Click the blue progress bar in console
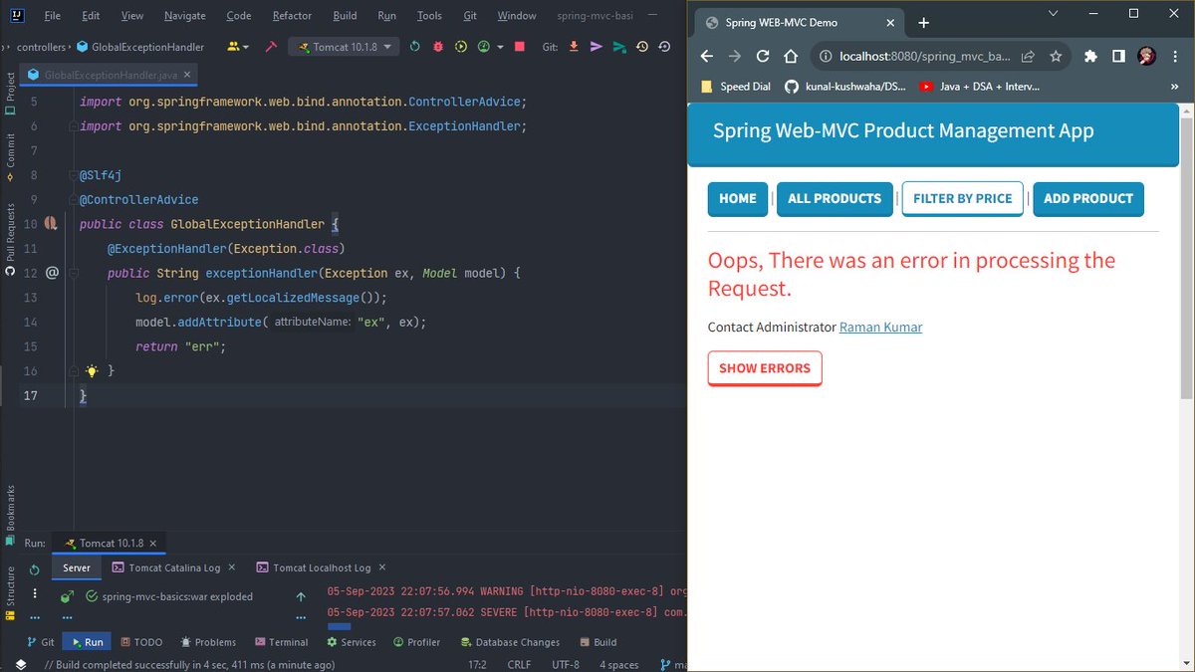Screen dimensions: 1195x672 tap(340, 627)
